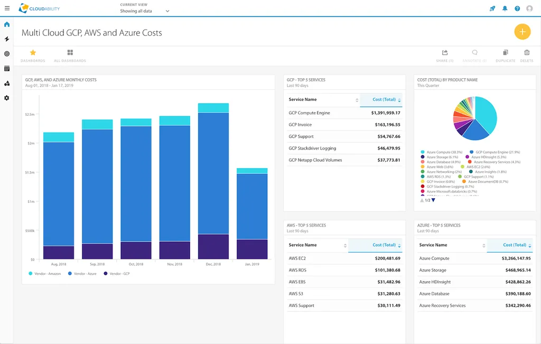Click the rocket icon in the top bar
Screen dimensions: 541x344
[492, 8]
